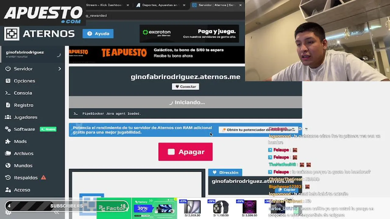Viewport: 390px width, 219px height.
Task: Close the Deportes, Apuestas browser tab
Action: pyautogui.click(x=184, y=5)
